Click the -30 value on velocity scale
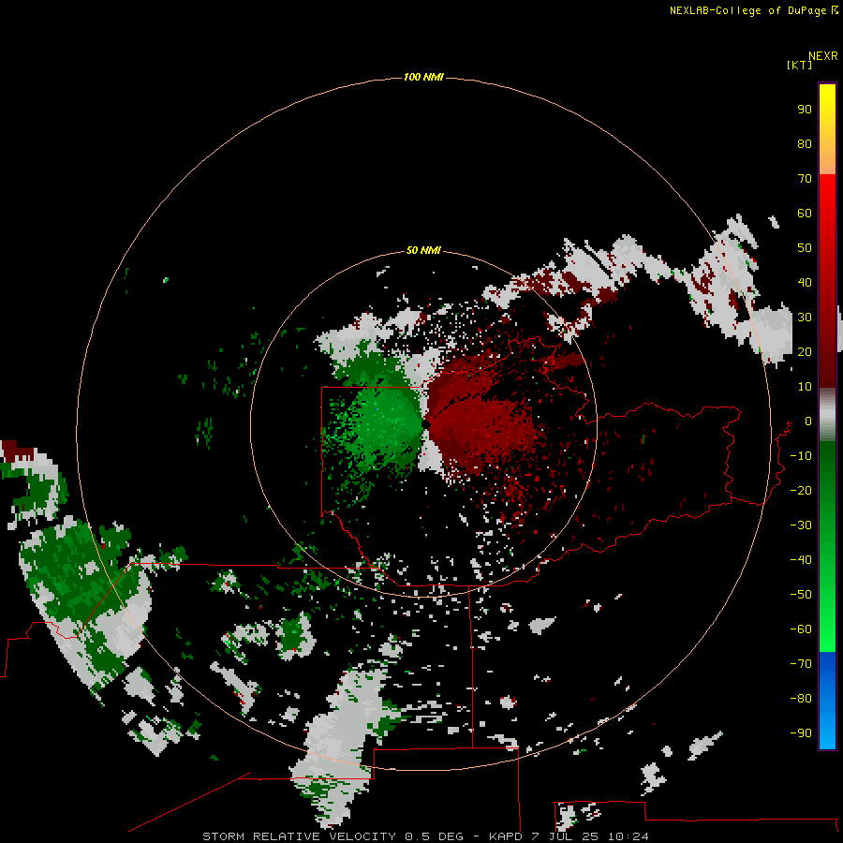Image resolution: width=843 pixels, height=843 pixels. click(x=801, y=525)
